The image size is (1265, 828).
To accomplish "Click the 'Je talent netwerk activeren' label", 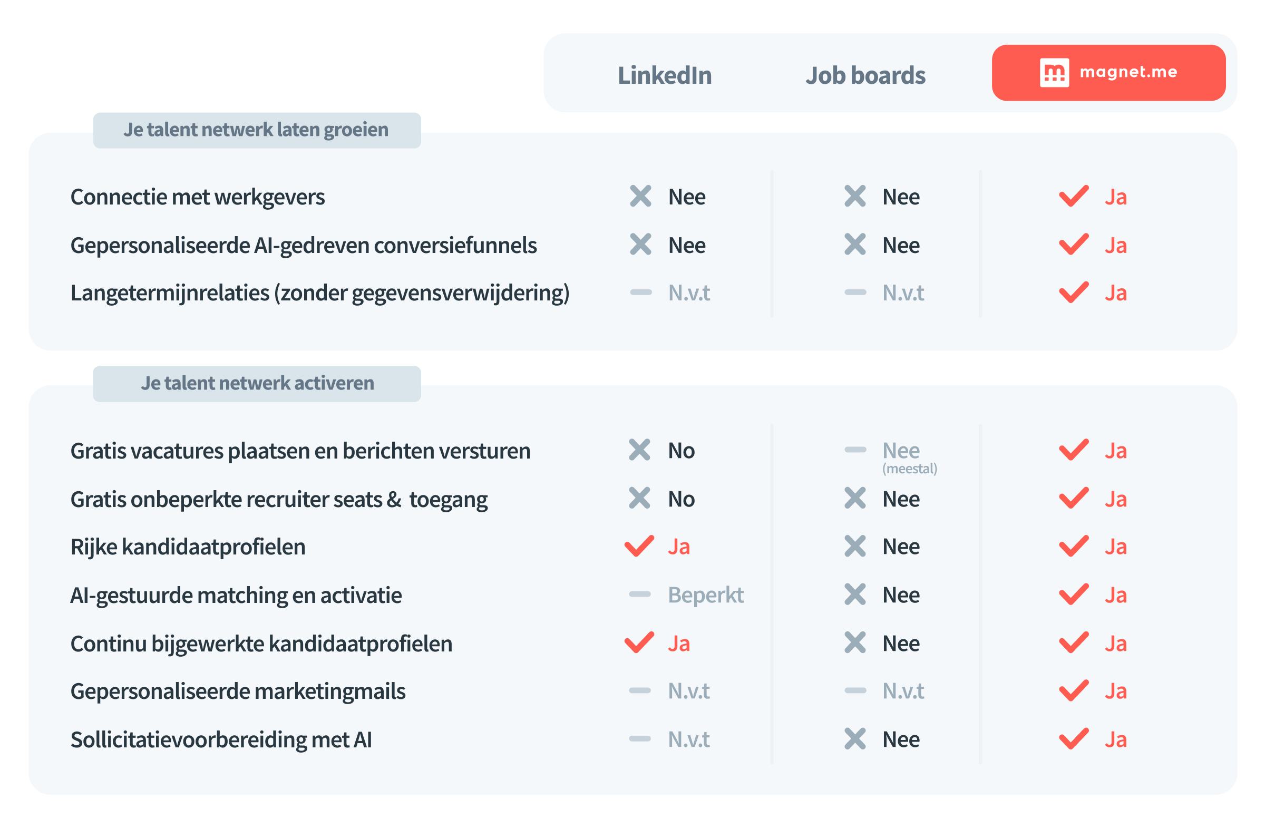I will pos(257,384).
